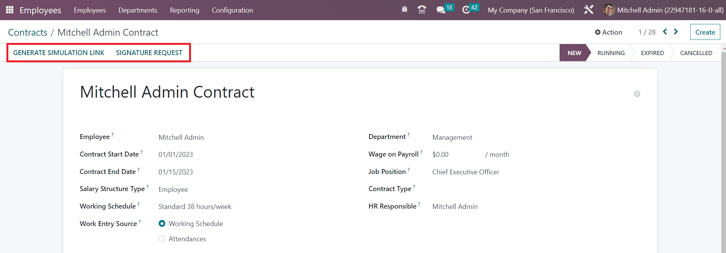The image size is (726, 253).
Task: Click the Signature Request button
Action: coord(149,53)
